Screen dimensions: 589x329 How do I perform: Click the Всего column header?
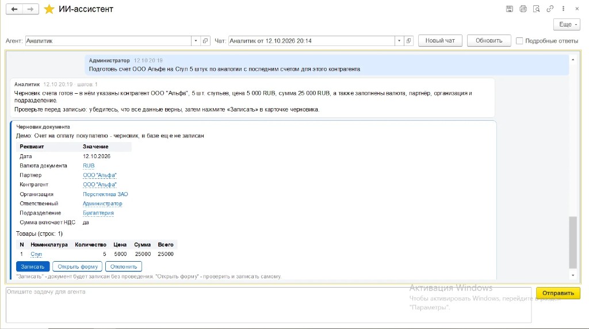(166, 244)
